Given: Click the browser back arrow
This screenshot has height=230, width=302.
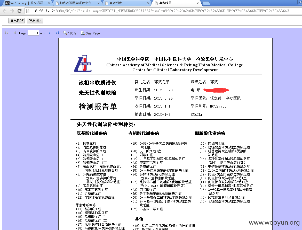Looking at the screenshot, I should [5, 11].
